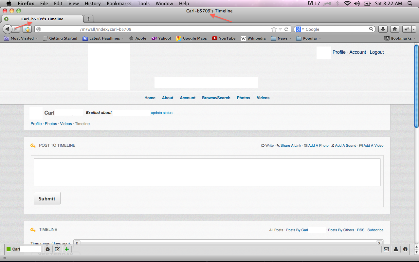Open the Google Maps bookmark

pyautogui.click(x=191, y=38)
